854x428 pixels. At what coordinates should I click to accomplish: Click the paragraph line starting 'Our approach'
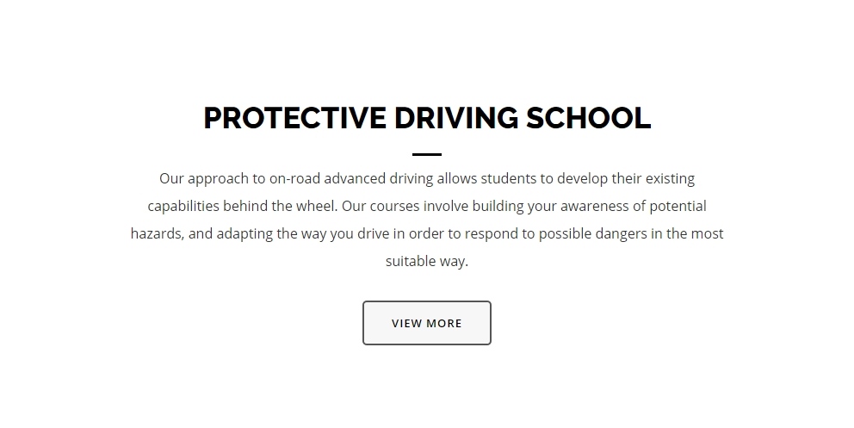pyautogui.click(x=427, y=178)
